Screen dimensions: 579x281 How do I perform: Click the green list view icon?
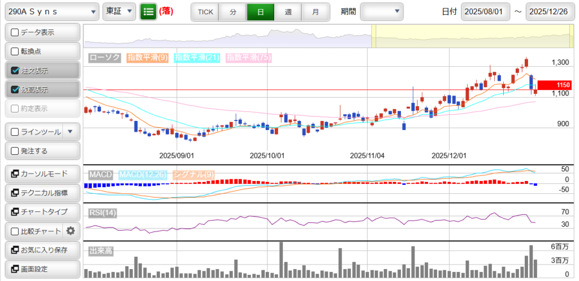(148, 12)
